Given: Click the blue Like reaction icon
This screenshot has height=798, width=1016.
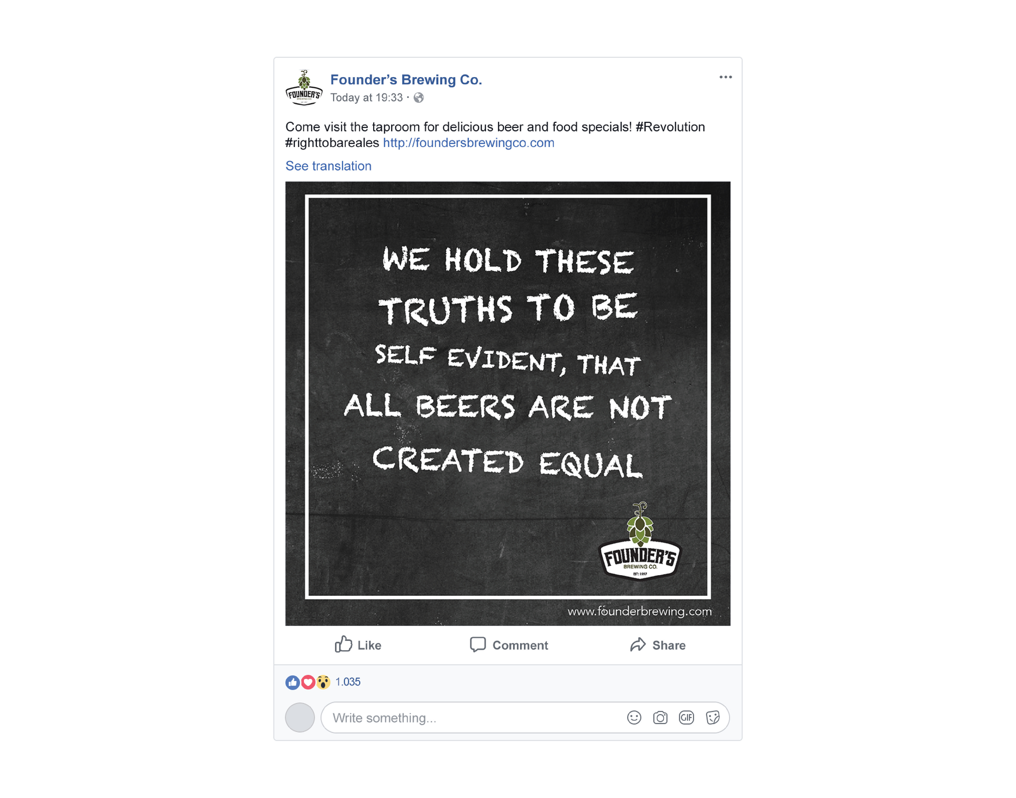Looking at the screenshot, I should pyautogui.click(x=293, y=682).
